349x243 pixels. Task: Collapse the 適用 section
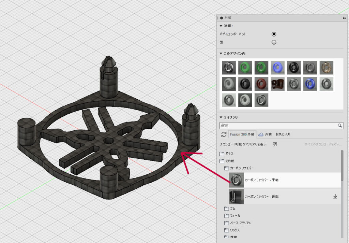point(221,26)
